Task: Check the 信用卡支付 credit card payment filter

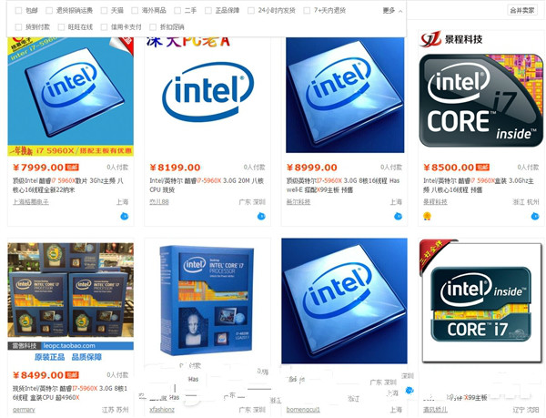Action: tap(104, 27)
